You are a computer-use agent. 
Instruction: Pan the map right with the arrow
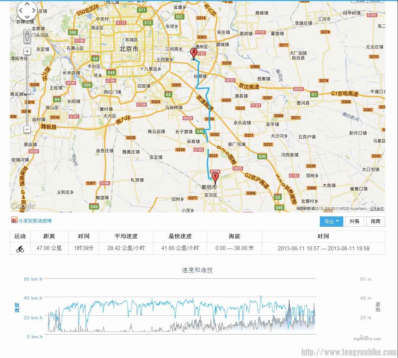pyautogui.click(x=34, y=11)
